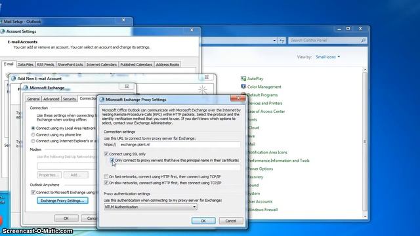Click the Account Settings window title icon
Image resolution: width=420 pixels, height=236 pixels.
[x=3, y=31]
